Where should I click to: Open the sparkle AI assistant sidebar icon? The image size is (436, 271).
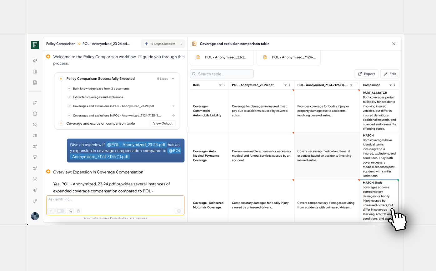tap(35, 60)
